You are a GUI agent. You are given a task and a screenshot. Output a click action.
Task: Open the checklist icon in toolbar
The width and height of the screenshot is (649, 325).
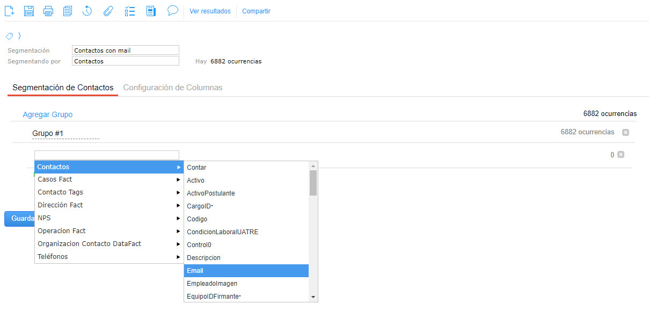[129, 11]
